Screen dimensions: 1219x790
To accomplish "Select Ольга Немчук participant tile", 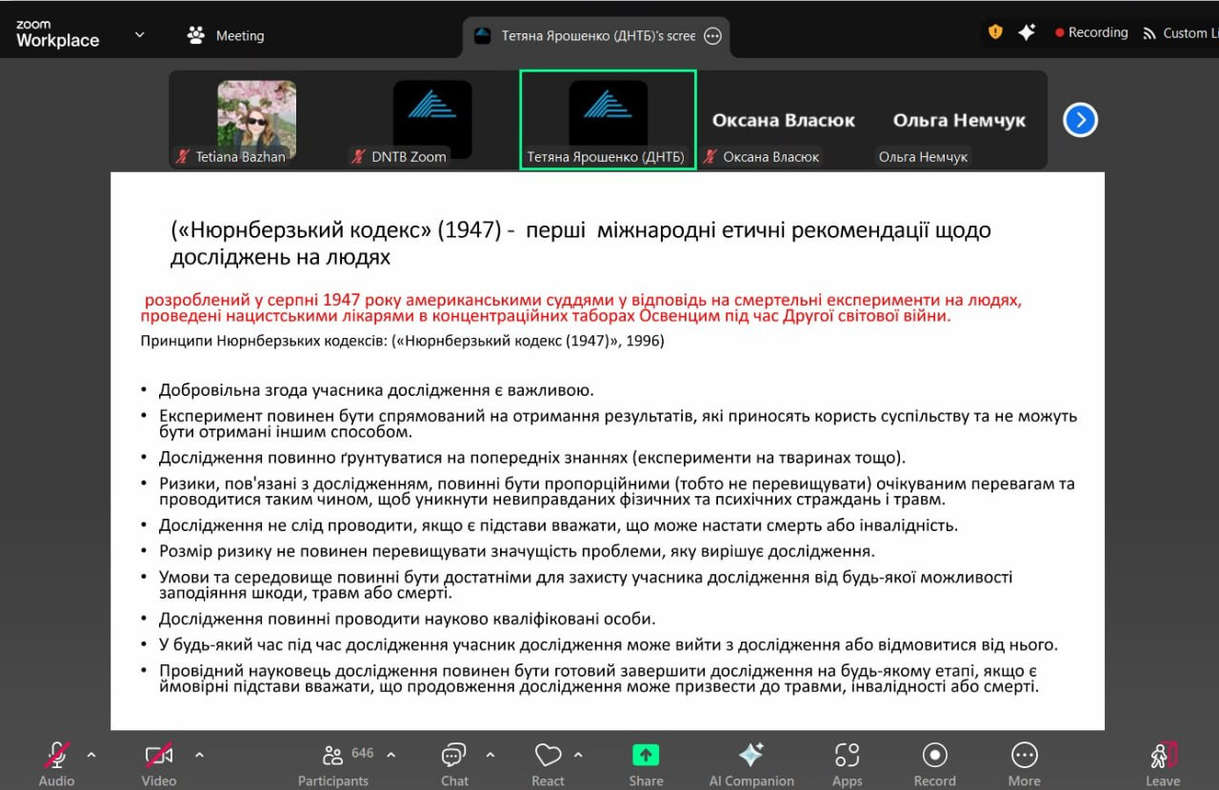I will (x=958, y=120).
